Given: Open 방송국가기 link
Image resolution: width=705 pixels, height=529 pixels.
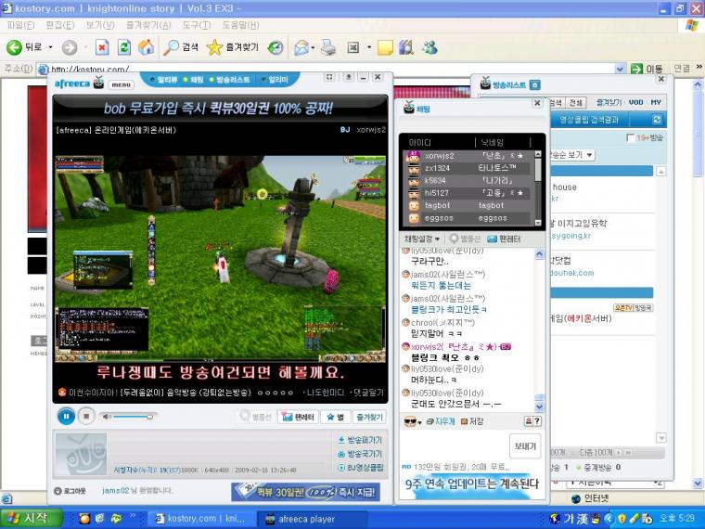Looking at the screenshot, I should 360,454.
